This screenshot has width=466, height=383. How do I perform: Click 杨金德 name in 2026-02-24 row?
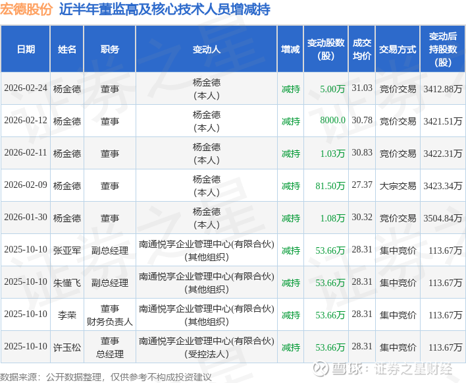tap(67, 89)
